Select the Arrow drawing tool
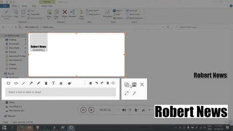233x131 pixels. [x=31, y=83]
